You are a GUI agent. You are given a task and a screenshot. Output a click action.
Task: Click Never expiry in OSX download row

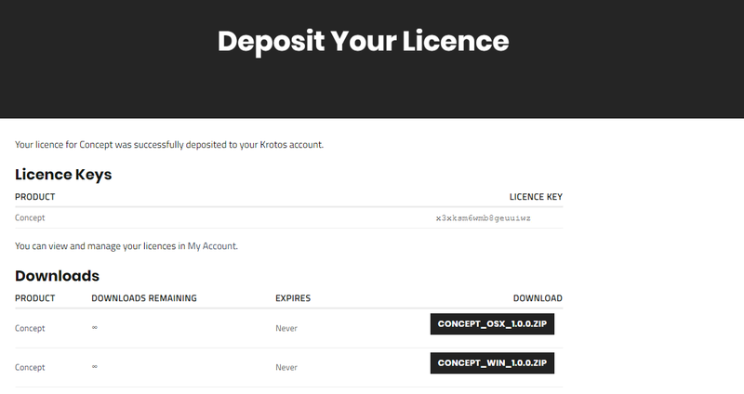286,328
